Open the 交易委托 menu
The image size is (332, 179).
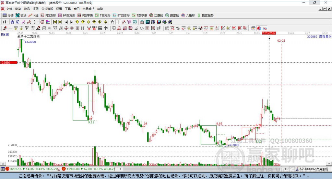click(x=88, y=9)
